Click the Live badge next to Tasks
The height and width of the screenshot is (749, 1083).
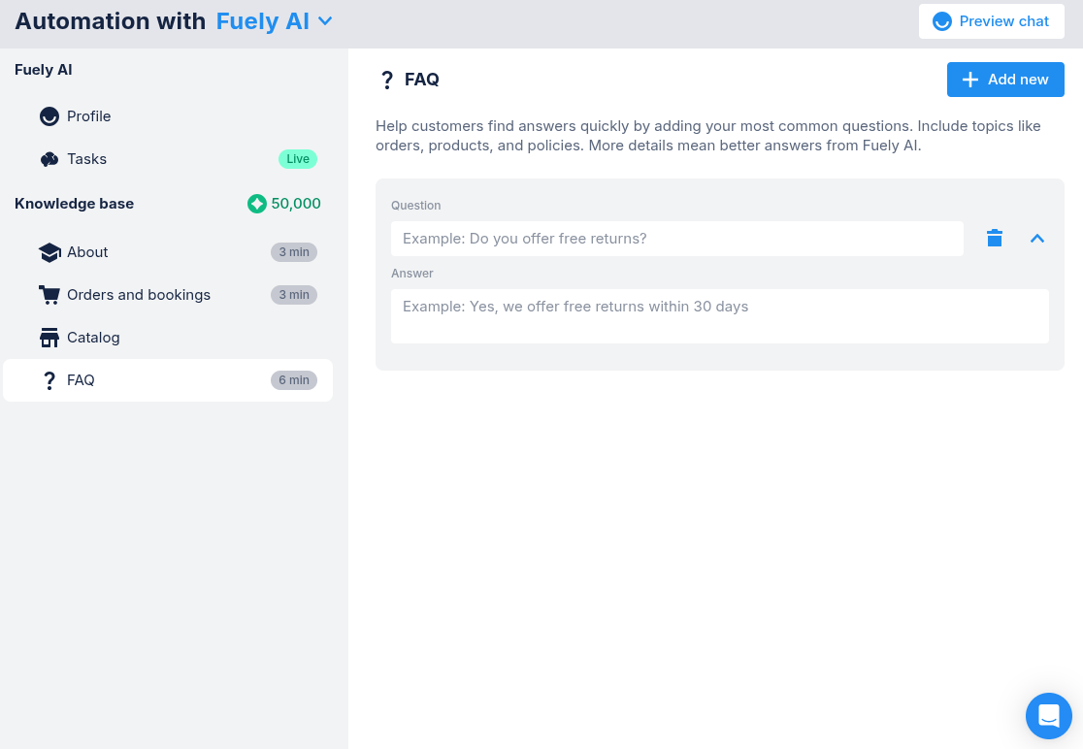298,159
